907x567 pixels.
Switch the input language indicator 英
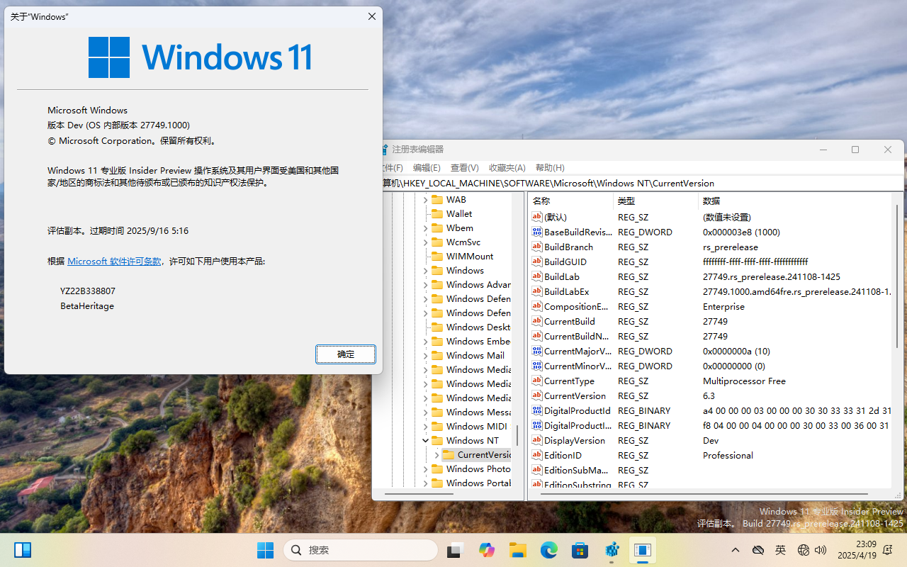pyautogui.click(x=780, y=550)
